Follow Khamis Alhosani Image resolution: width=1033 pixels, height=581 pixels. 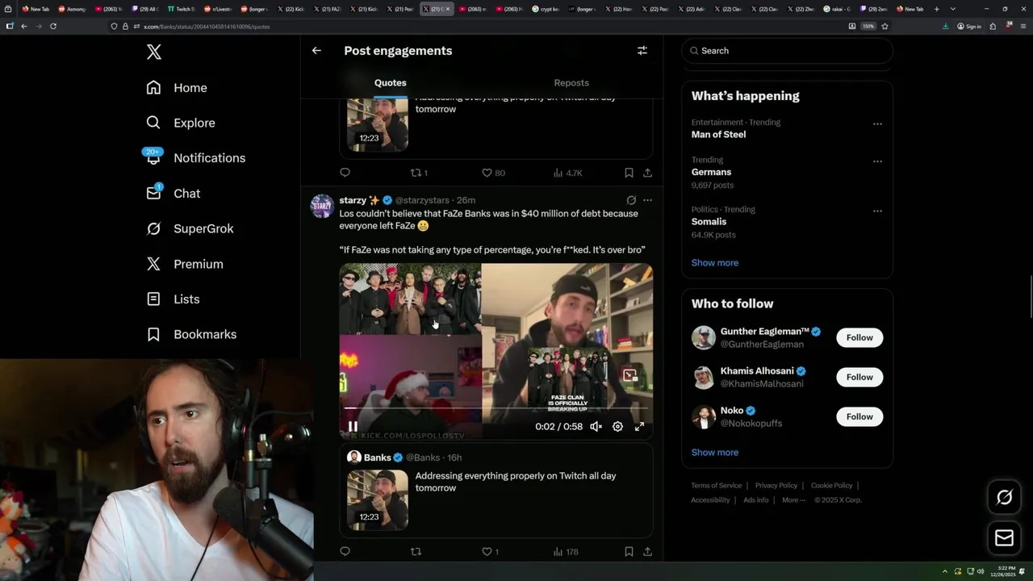pyautogui.click(x=859, y=377)
